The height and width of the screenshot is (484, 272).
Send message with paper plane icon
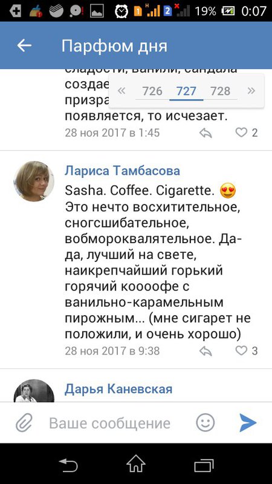[x=248, y=422]
